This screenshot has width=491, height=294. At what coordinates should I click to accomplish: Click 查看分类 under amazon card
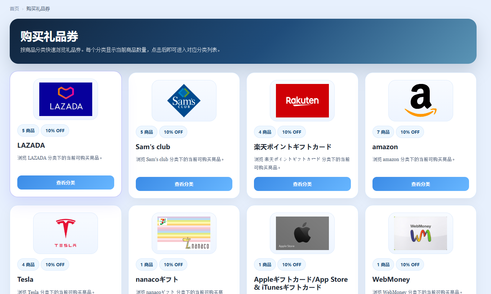pos(420,184)
